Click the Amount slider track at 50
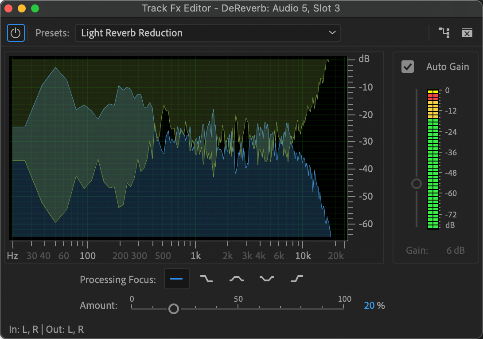This screenshot has width=483, height=339. [238, 308]
